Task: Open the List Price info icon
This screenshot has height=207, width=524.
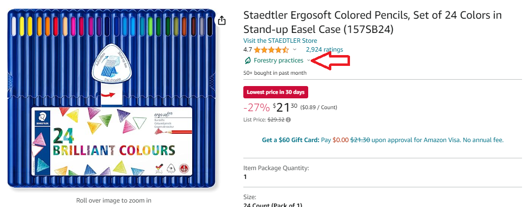Action: point(288,119)
